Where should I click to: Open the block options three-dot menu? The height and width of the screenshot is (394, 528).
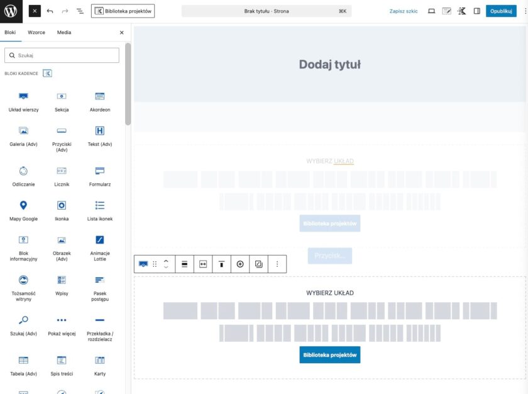click(x=277, y=264)
